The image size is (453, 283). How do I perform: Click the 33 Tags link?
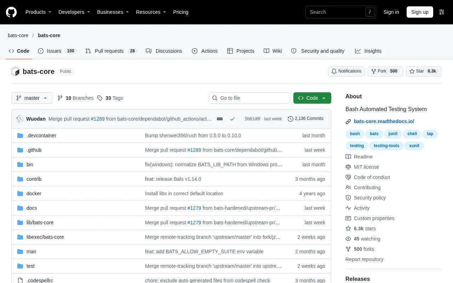pos(110,98)
